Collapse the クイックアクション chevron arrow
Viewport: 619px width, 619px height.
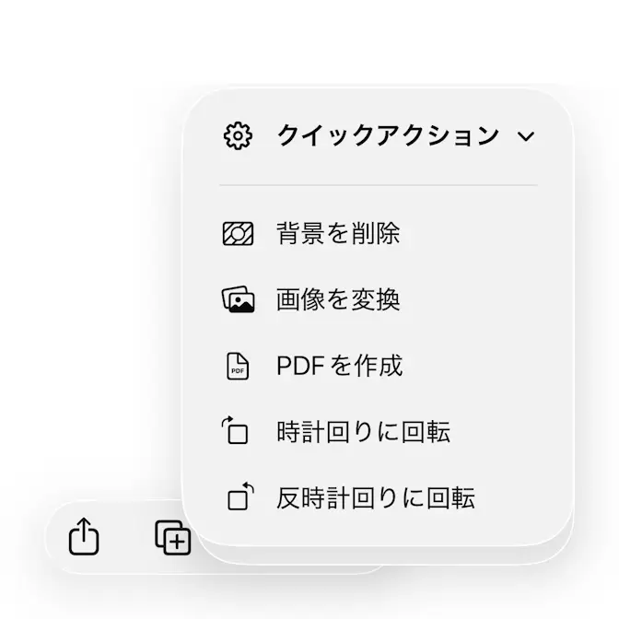(526, 137)
